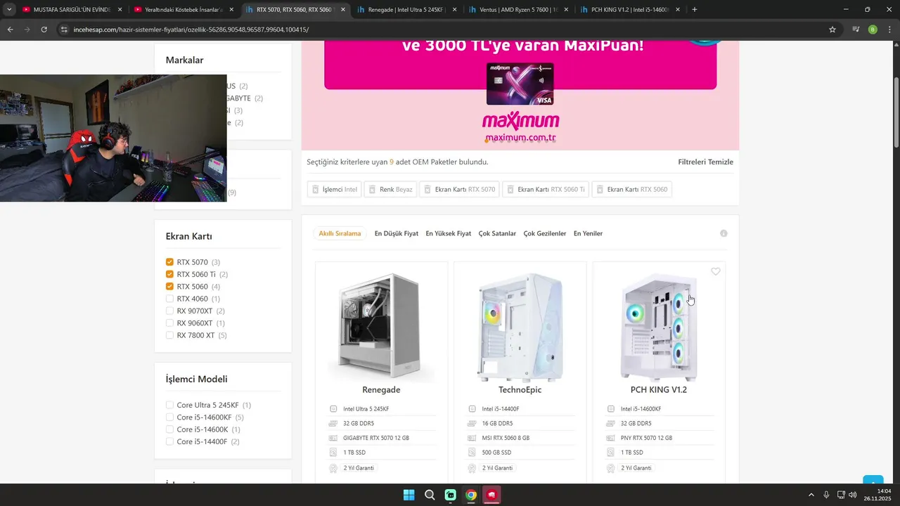900x506 pixels.
Task: Open the red app in the taskbar
Action: pos(492,495)
